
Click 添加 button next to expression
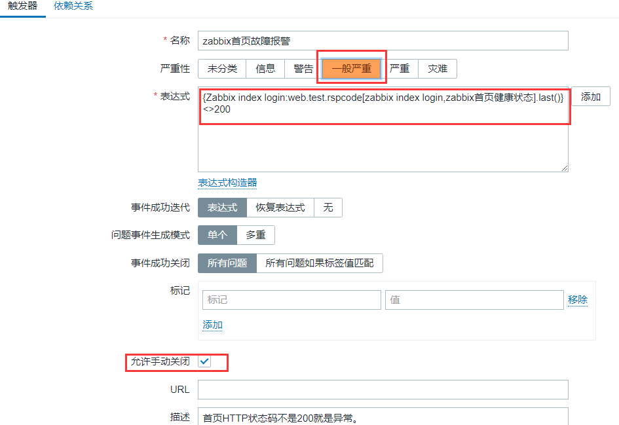(591, 96)
